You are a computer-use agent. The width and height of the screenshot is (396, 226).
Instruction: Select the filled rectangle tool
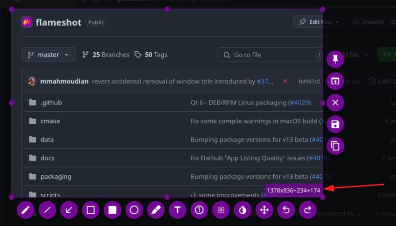point(112,210)
